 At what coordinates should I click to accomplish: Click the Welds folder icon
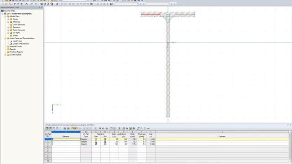click(x=11, y=36)
